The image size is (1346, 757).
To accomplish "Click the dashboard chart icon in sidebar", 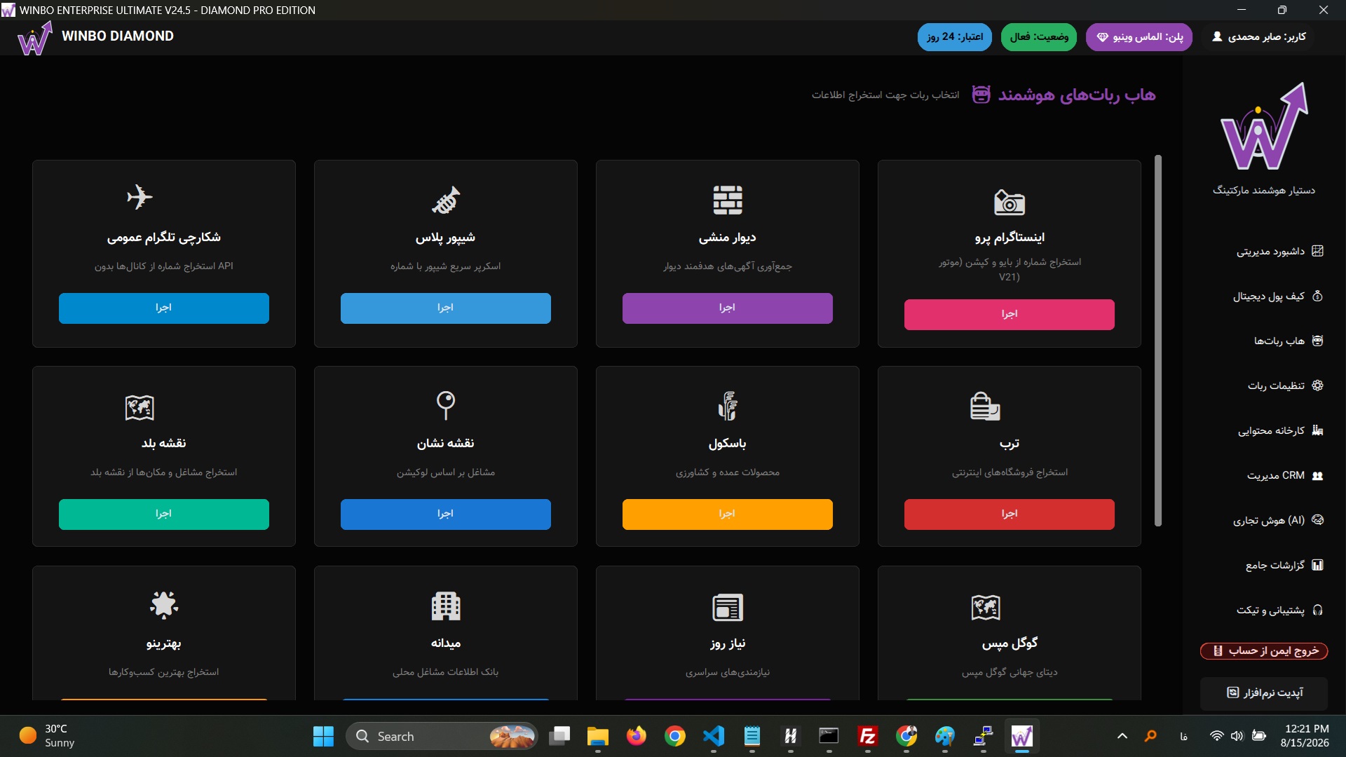I will click(1317, 251).
